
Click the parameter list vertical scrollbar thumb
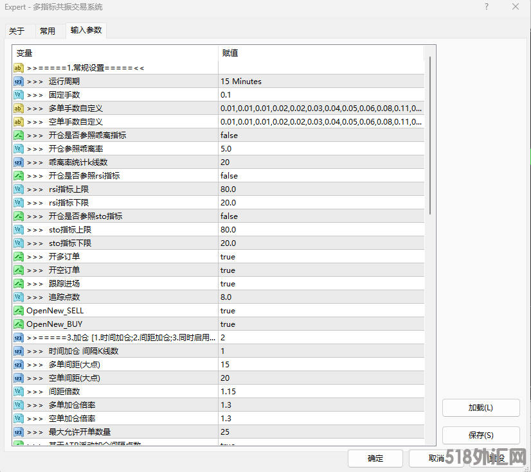click(x=430, y=135)
